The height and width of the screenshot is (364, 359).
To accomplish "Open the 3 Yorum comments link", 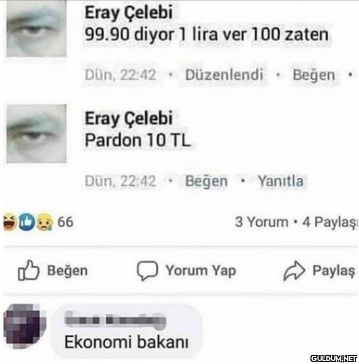I will coord(262,222).
